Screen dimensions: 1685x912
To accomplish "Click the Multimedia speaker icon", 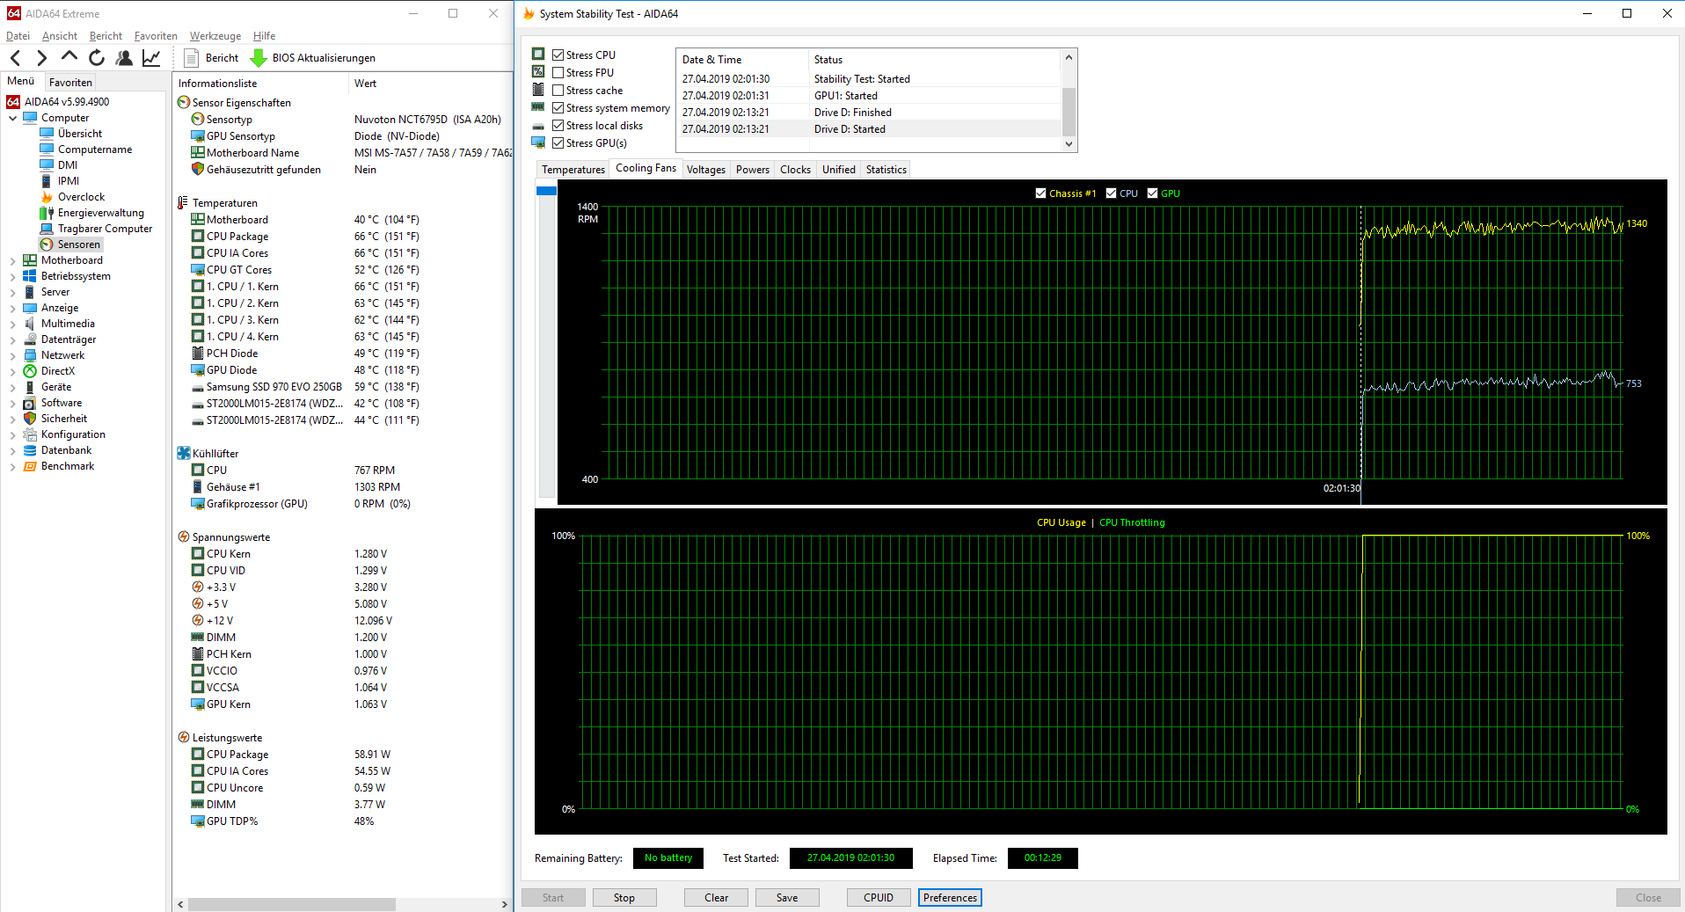I will click(x=30, y=324).
